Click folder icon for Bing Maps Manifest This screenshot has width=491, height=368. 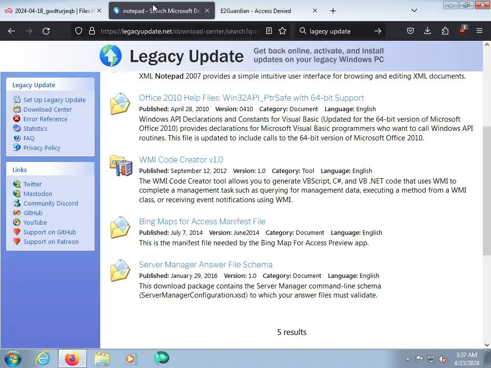[x=120, y=227]
